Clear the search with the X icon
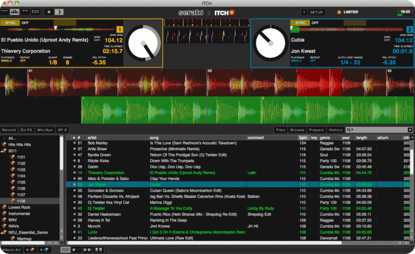 click(410, 130)
